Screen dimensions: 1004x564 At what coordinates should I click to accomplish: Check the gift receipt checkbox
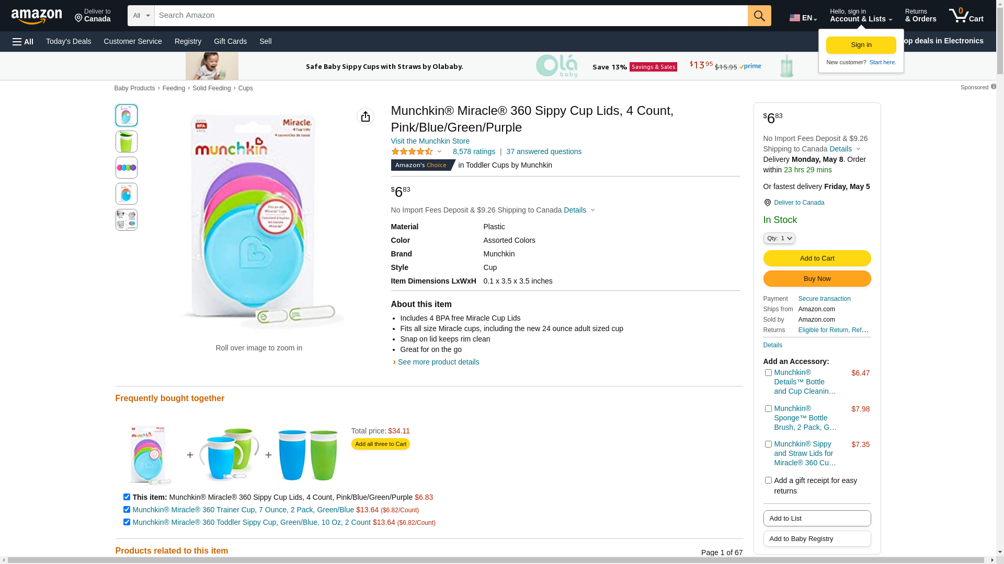click(768, 480)
